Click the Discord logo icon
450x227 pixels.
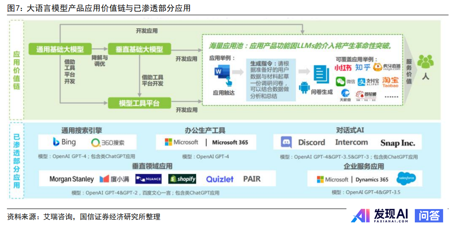coord(286,142)
